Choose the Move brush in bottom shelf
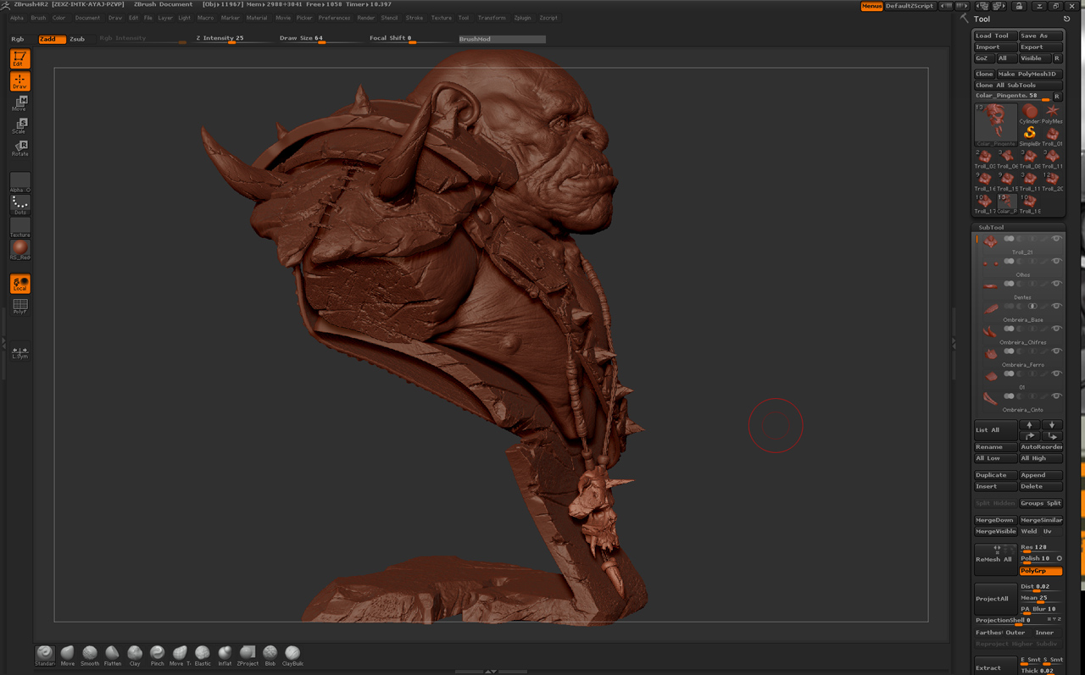The height and width of the screenshot is (675, 1085). tap(67, 655)
